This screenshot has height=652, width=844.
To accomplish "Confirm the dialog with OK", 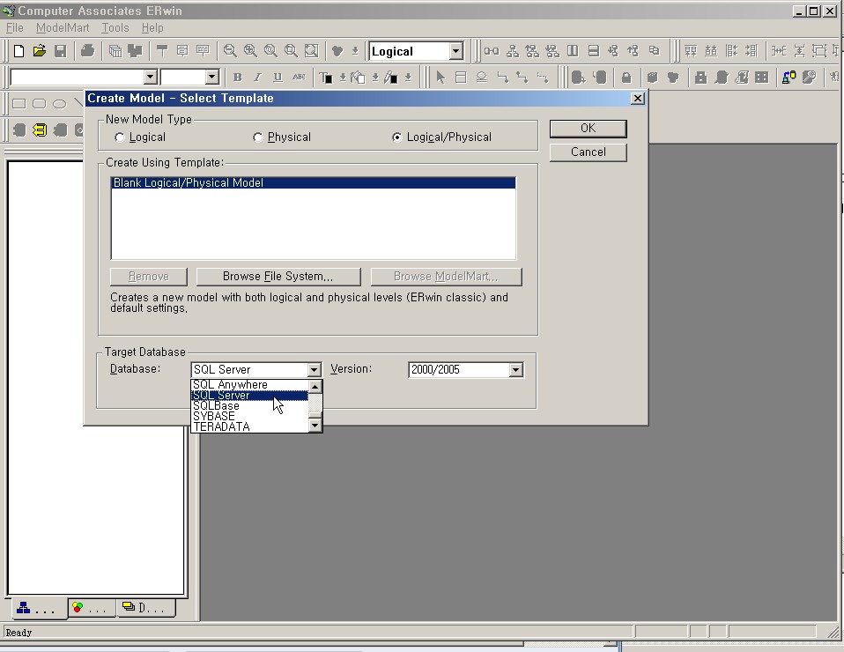I will click(588, 129).
